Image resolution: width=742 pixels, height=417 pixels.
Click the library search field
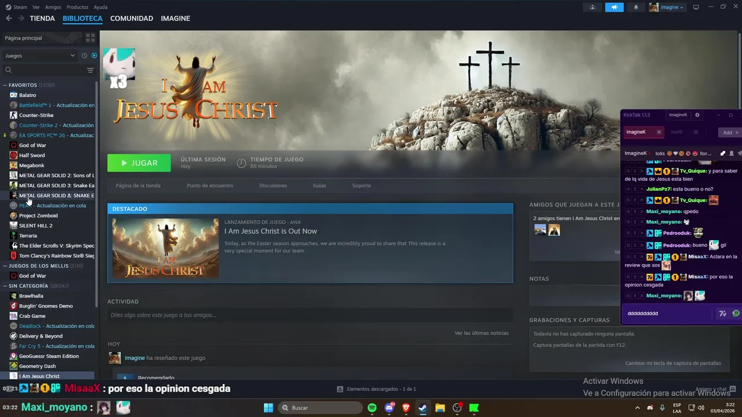pyautogui.click(x=44, y=70)
